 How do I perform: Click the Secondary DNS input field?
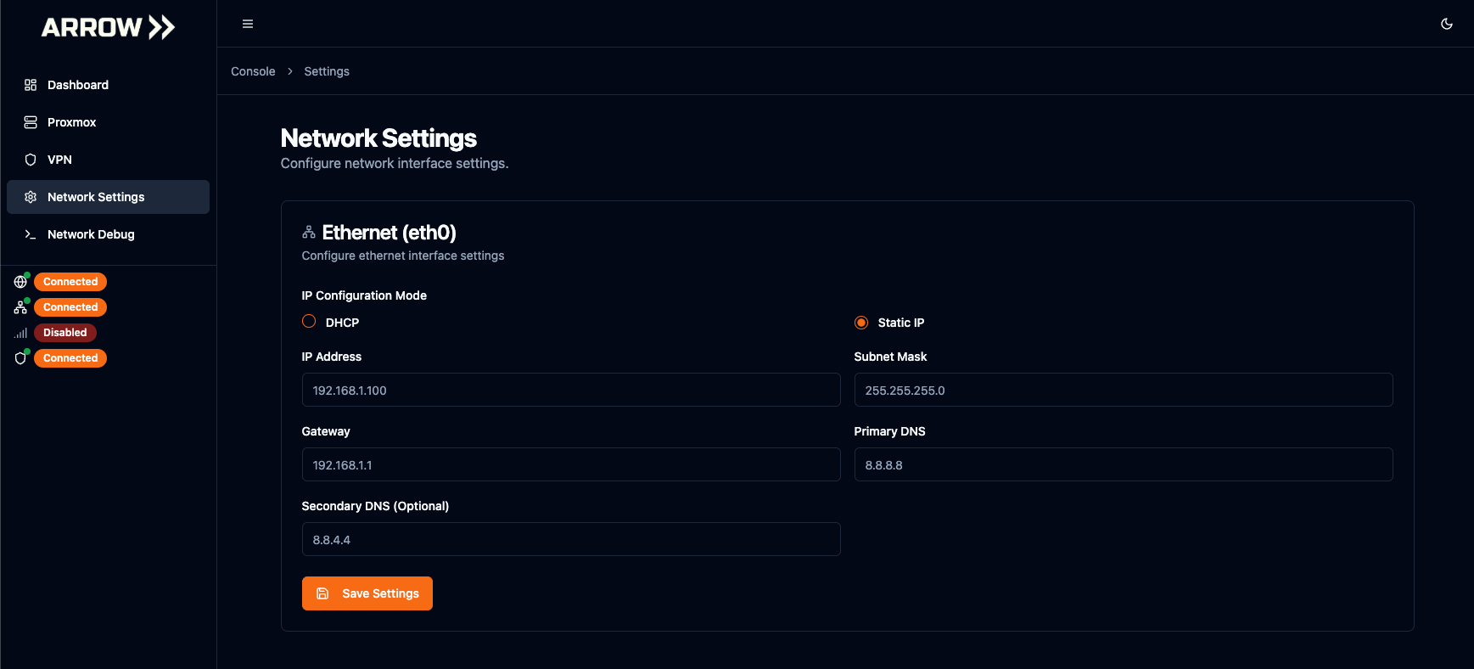pos(570,540)
